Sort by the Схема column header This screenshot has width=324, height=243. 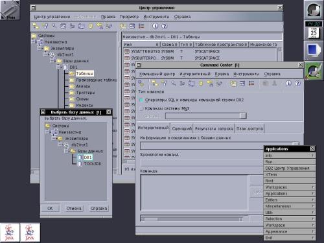(170, 44)
